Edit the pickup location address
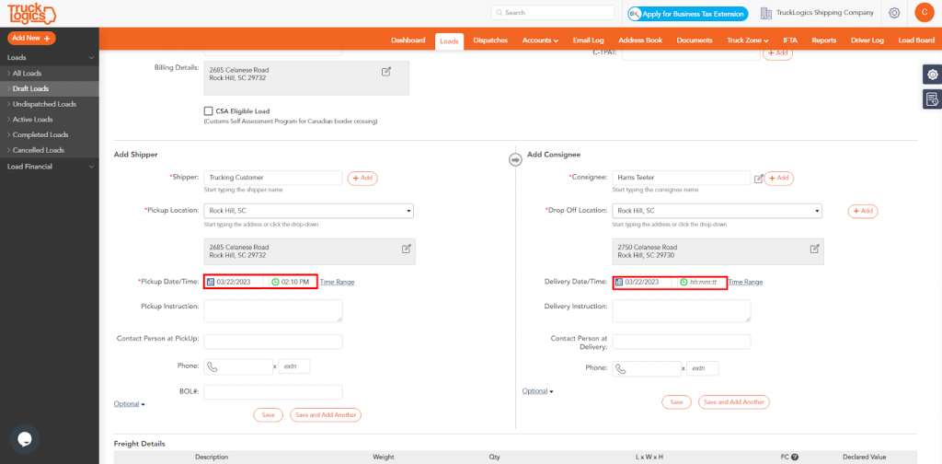Screen dimensions: 942x464 [406, 249]
